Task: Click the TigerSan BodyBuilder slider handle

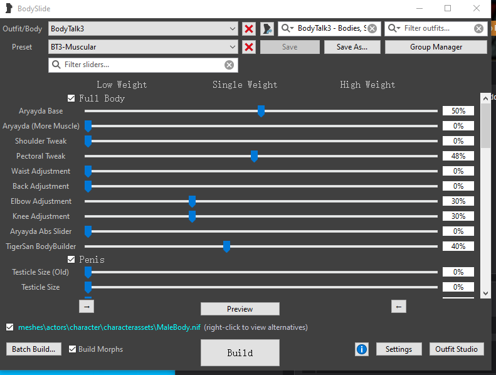Action: [226, 246]
